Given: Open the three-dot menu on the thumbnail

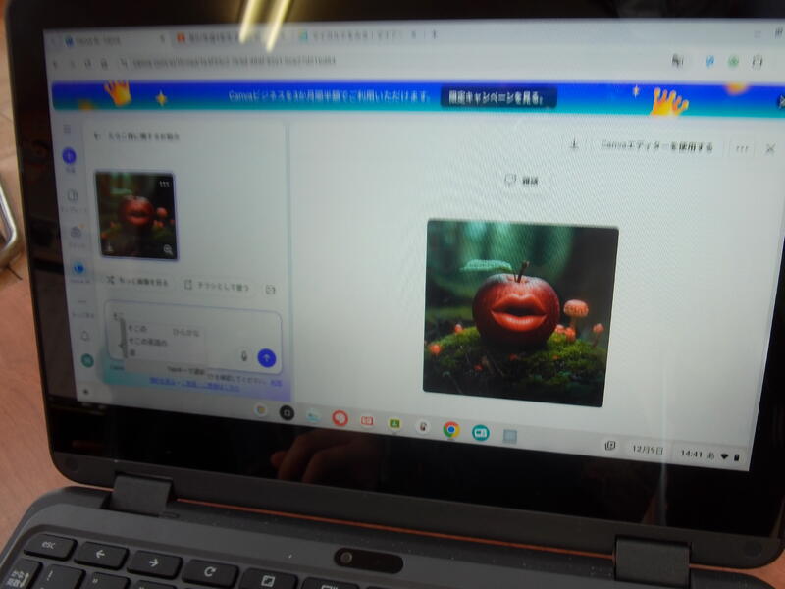Looking at the screenshot, I should 164,185.
